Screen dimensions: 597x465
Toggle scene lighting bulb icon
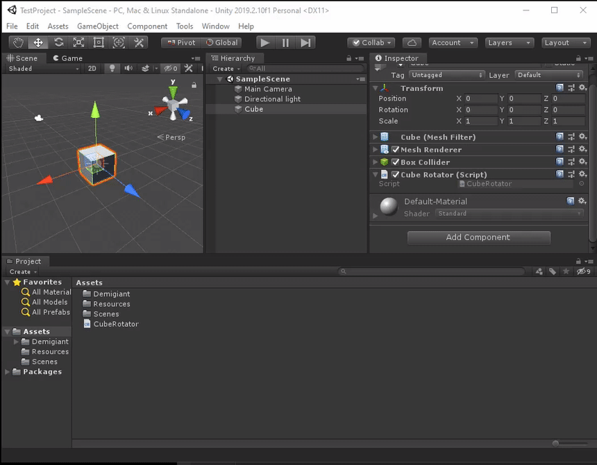(x=112, y=68)
